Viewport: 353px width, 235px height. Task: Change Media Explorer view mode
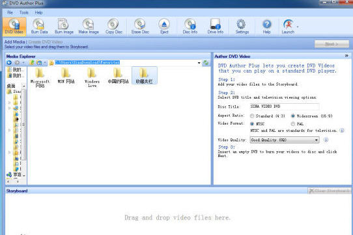[39, 62]
